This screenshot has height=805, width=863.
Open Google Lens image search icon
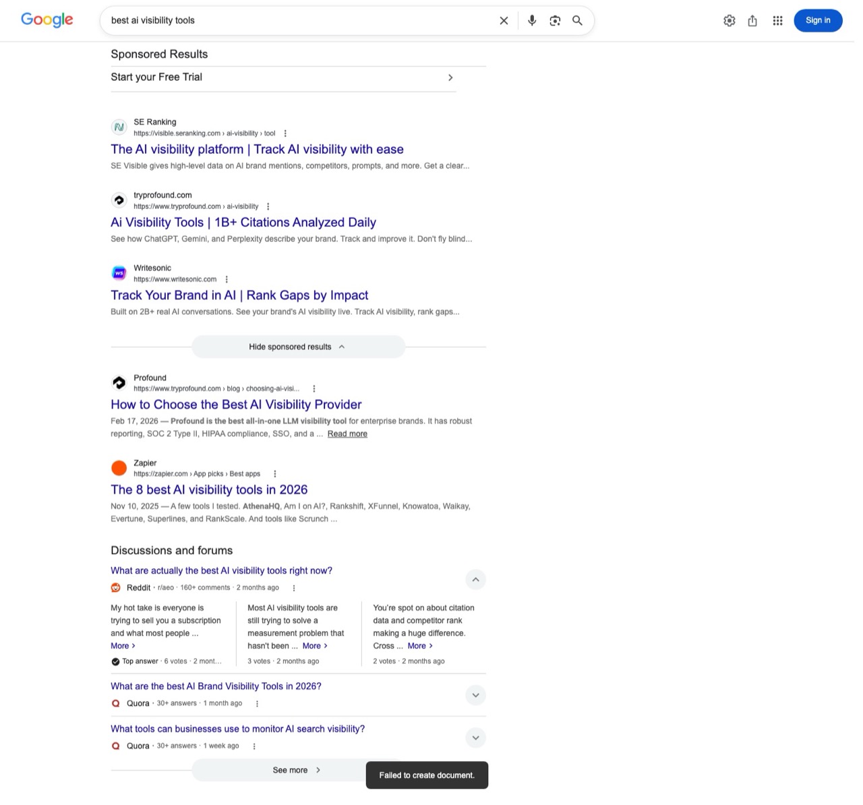[555, 21]
